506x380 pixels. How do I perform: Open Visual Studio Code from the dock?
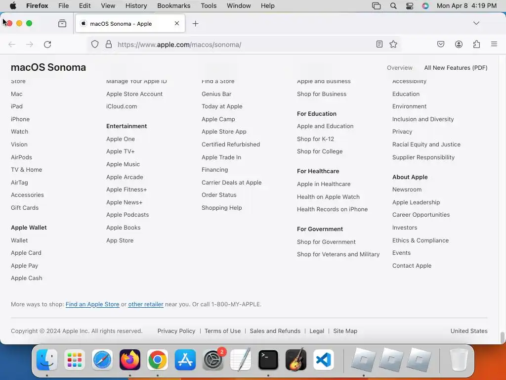pos(324,360)
